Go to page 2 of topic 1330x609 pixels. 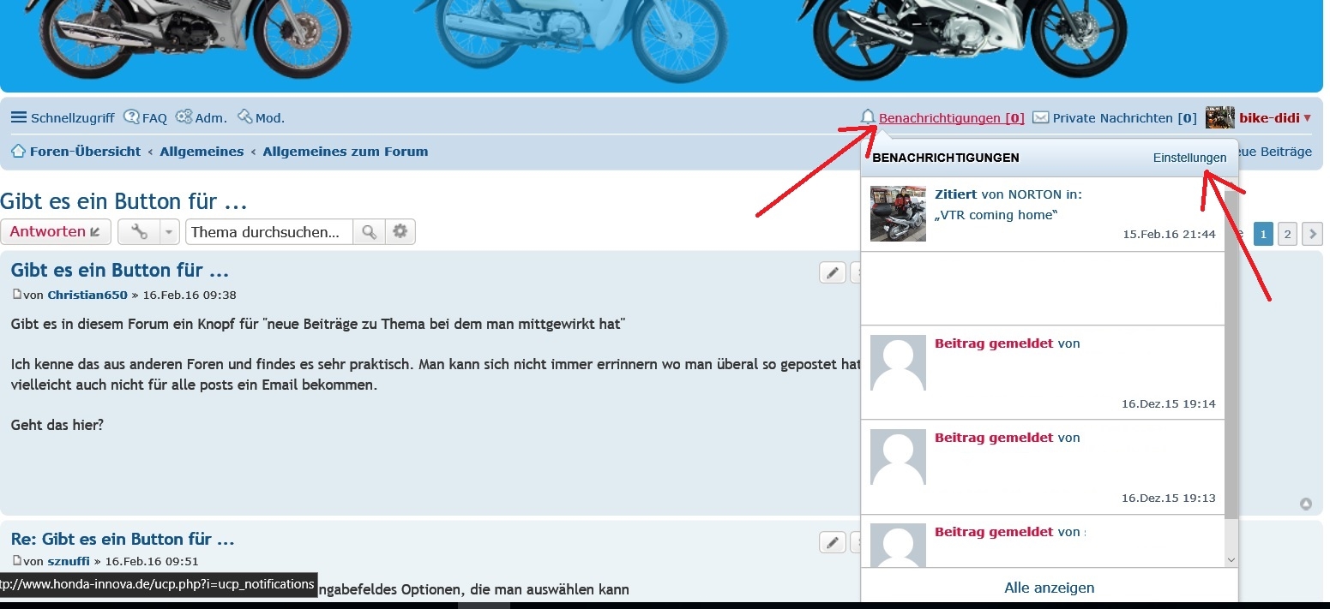pyautogui.click(x=1287, y=234)
